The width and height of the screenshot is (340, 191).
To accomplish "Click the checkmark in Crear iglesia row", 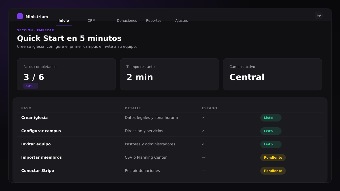I will coord(203,118).
